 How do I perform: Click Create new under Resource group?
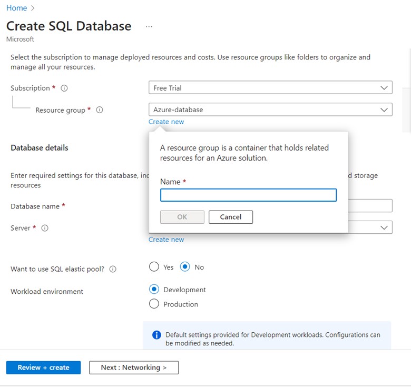166,122
